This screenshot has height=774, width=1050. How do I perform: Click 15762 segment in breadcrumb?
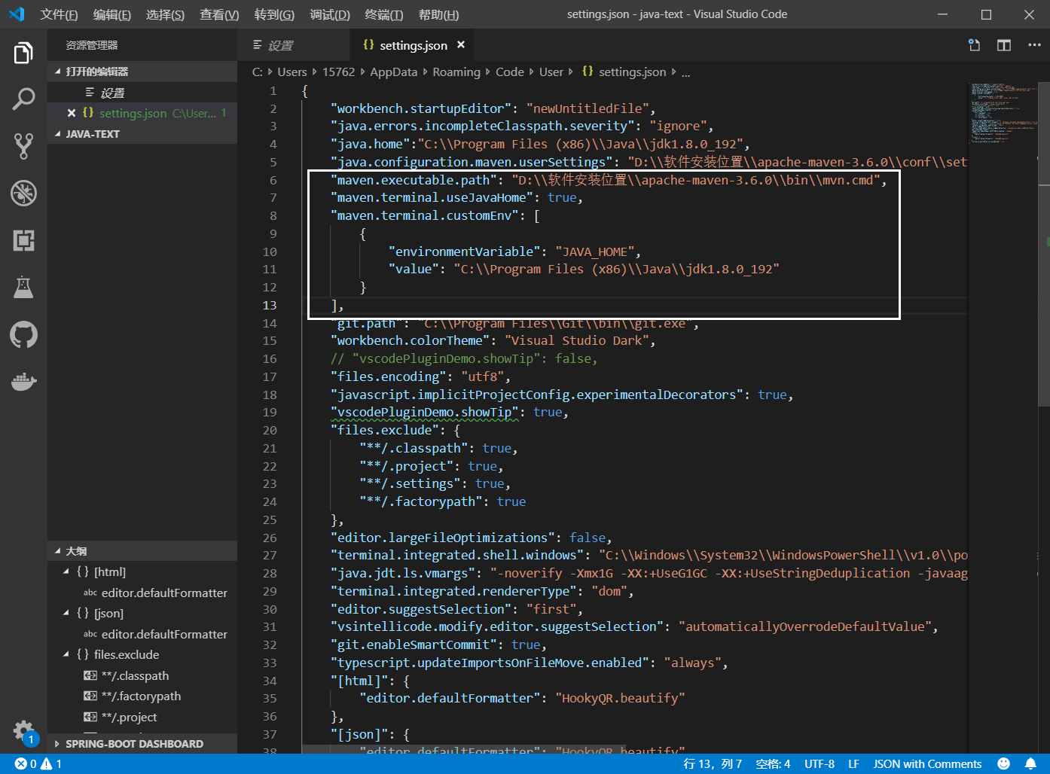[338, 72]
